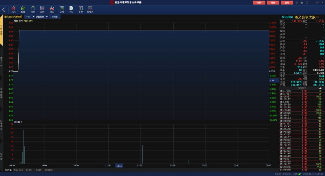The image size is (325, 176).
Task: Click the 买② bid price 1.94
Action: [304, 44]
